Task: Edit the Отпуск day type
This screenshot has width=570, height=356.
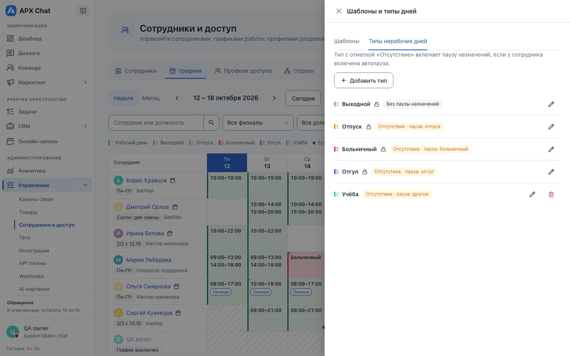Action: tap(551, 127)
